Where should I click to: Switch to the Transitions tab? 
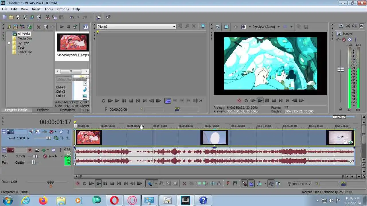(67, 110)
